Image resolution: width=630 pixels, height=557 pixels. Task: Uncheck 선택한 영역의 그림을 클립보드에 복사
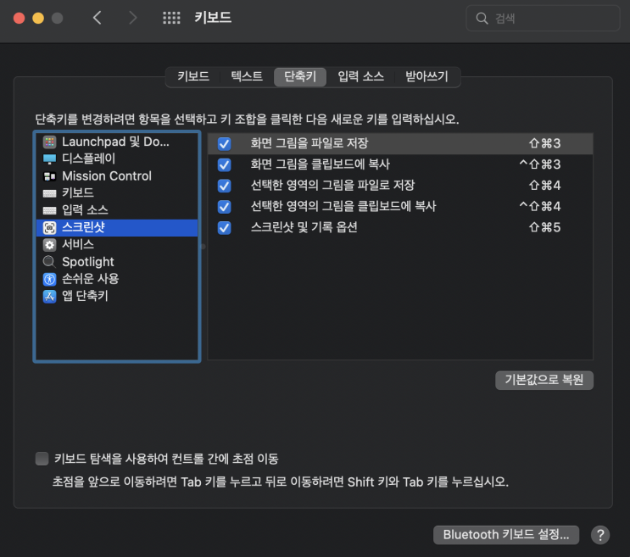224,207
